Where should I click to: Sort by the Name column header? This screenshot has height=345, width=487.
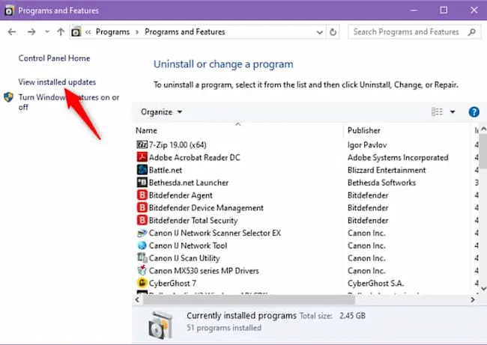tap(146, 131)
